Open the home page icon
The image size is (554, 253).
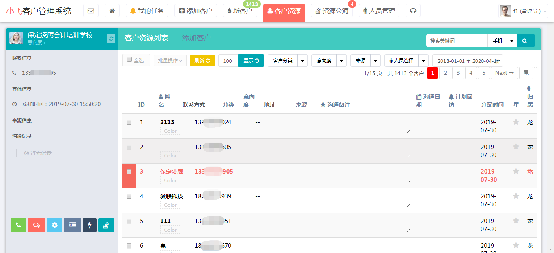pyautogui.click(x=112, y=11)
